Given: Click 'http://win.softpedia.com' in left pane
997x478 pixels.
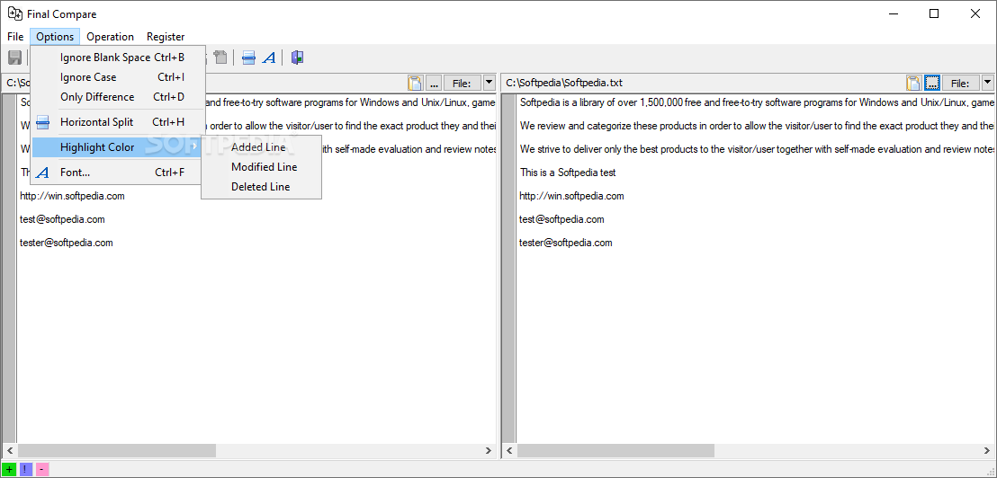Looking at the screenshot, I should click(x=73, y=196).
